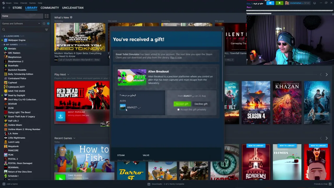Click the Steam logo menu icon
Viewport: 334px width, 188px height.
click(x=3, y=3)
